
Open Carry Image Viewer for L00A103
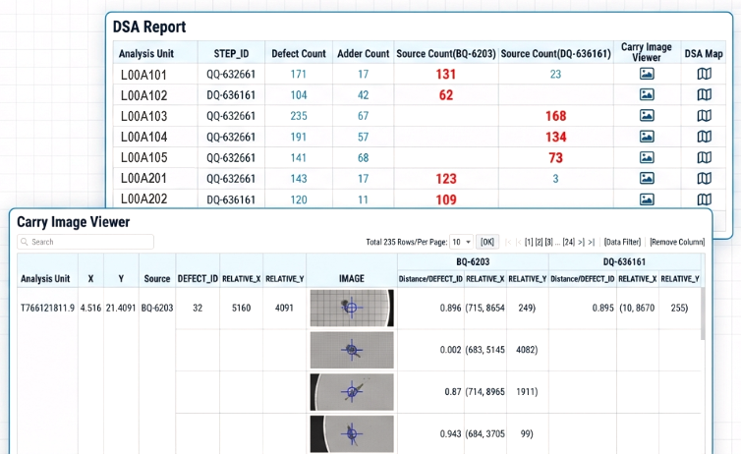pos(646,116)
